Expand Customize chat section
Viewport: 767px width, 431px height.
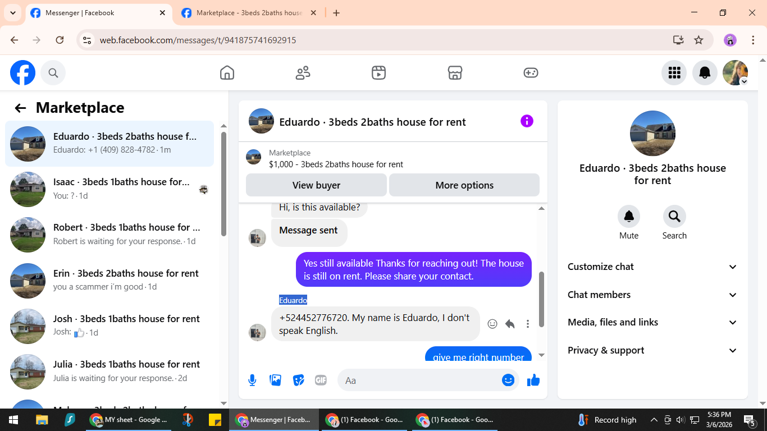[652, 267]
